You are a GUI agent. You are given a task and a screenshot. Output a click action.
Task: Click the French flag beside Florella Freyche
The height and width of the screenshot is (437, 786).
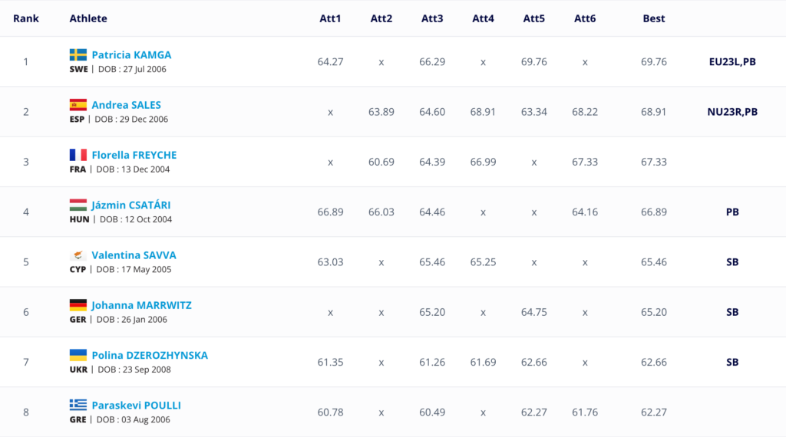pyautogui.click(x=78, y=155)
